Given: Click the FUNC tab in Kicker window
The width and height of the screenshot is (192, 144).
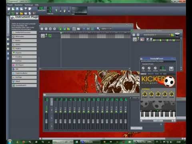Looking at the screenshot, I should tap(157, 74).
